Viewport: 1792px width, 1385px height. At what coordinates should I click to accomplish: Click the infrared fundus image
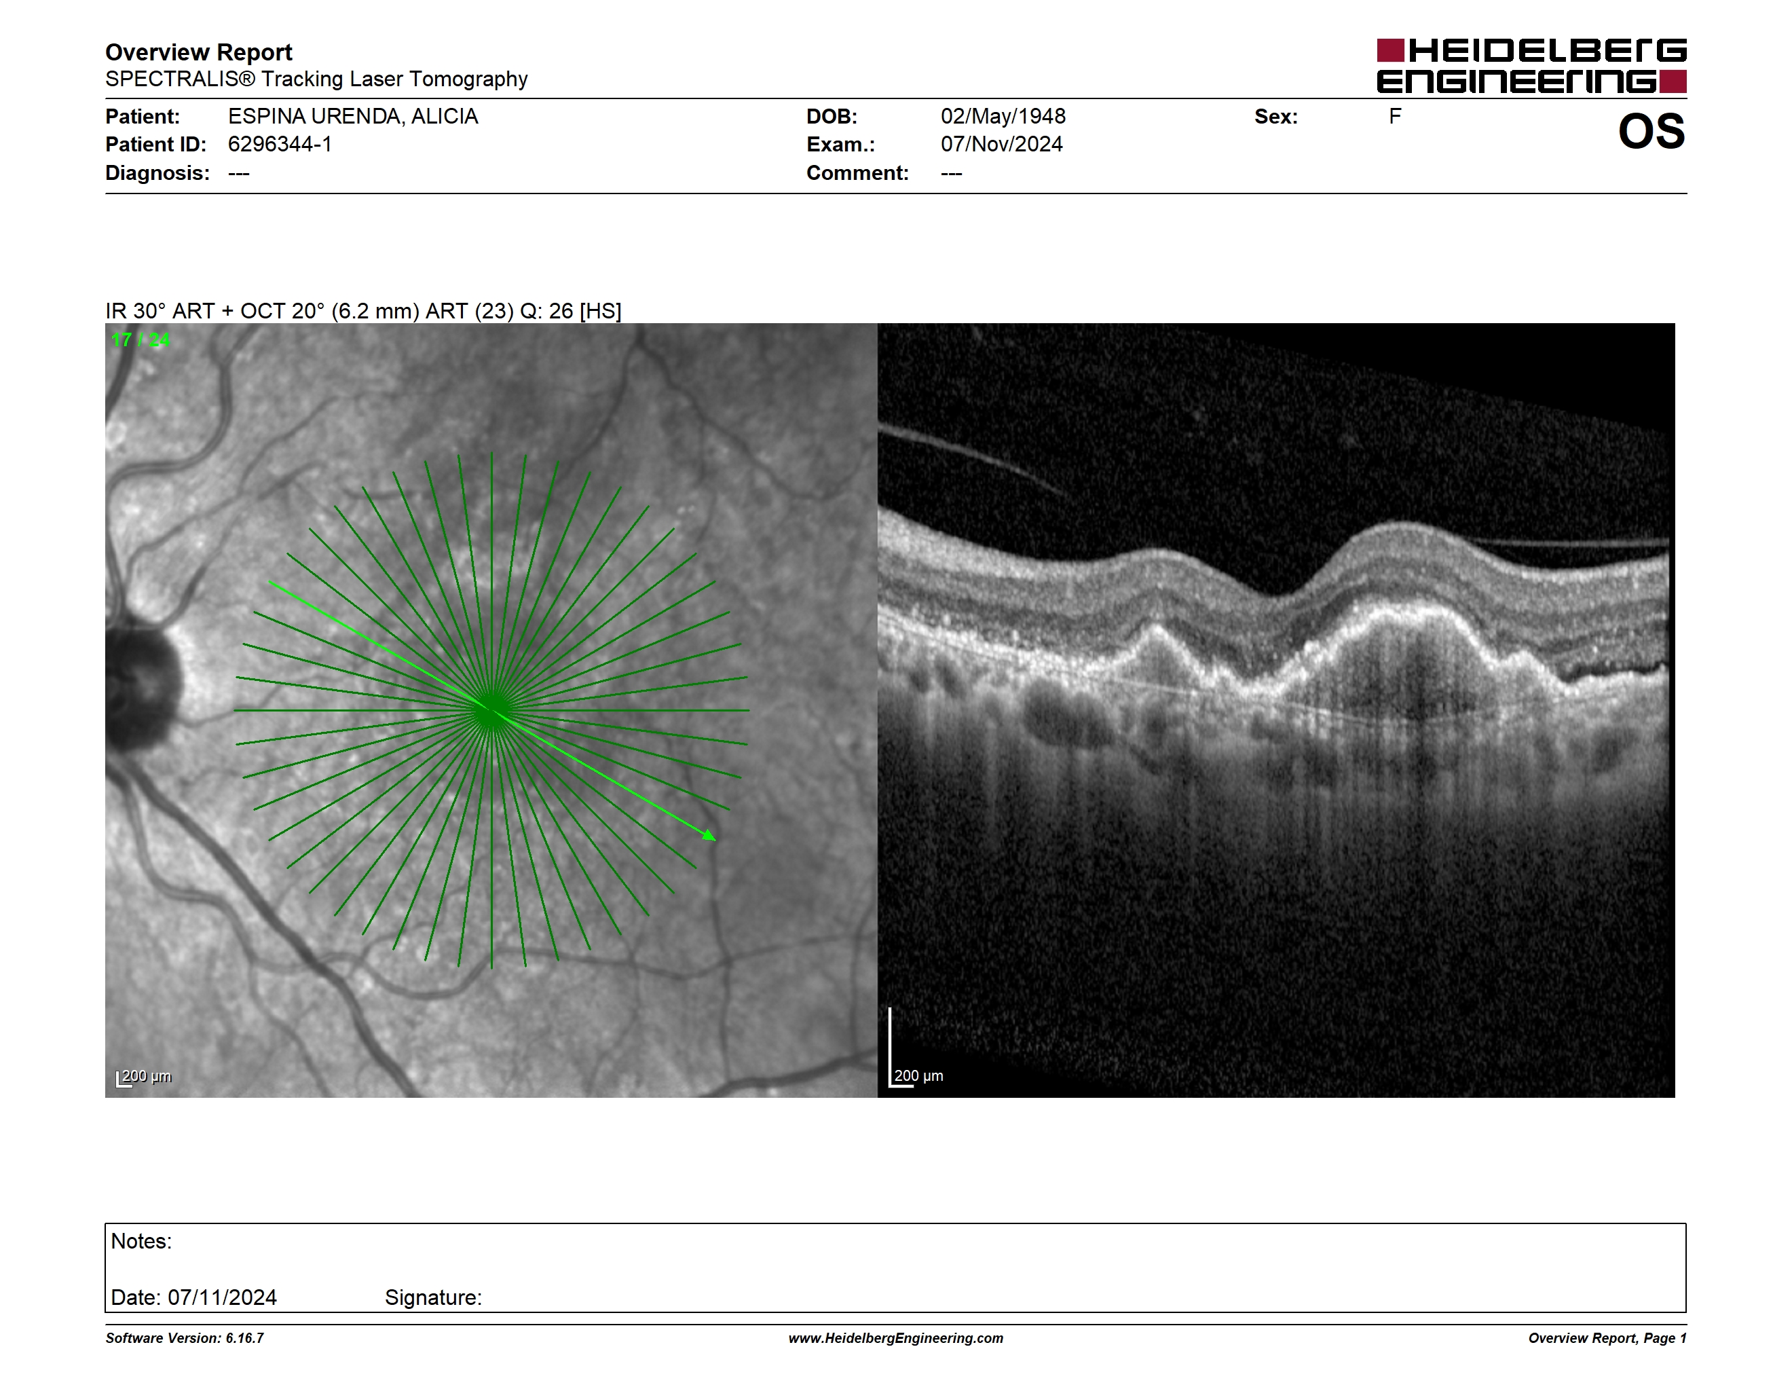click(491, 709)
